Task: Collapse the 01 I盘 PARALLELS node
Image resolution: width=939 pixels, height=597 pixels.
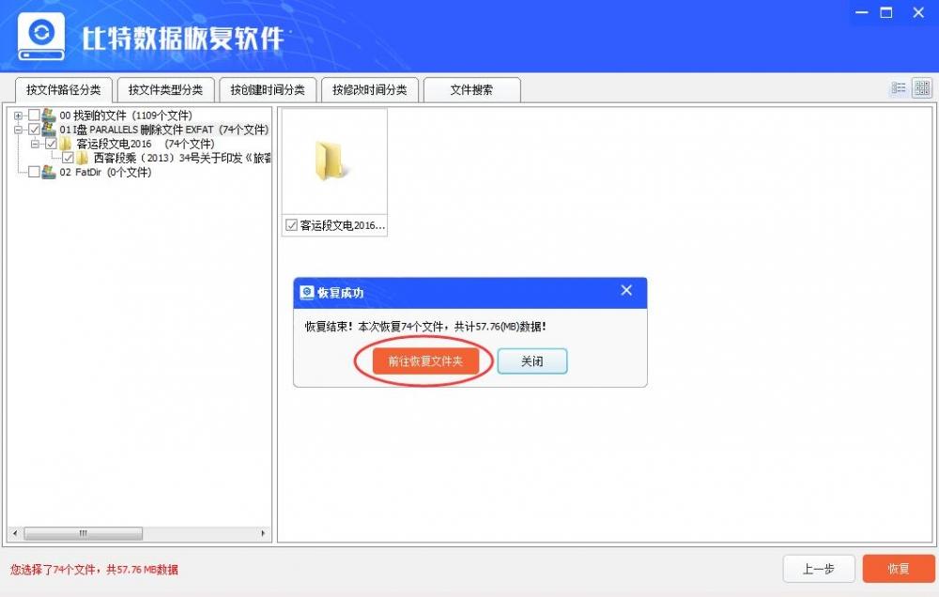Action: pos(17,129)
